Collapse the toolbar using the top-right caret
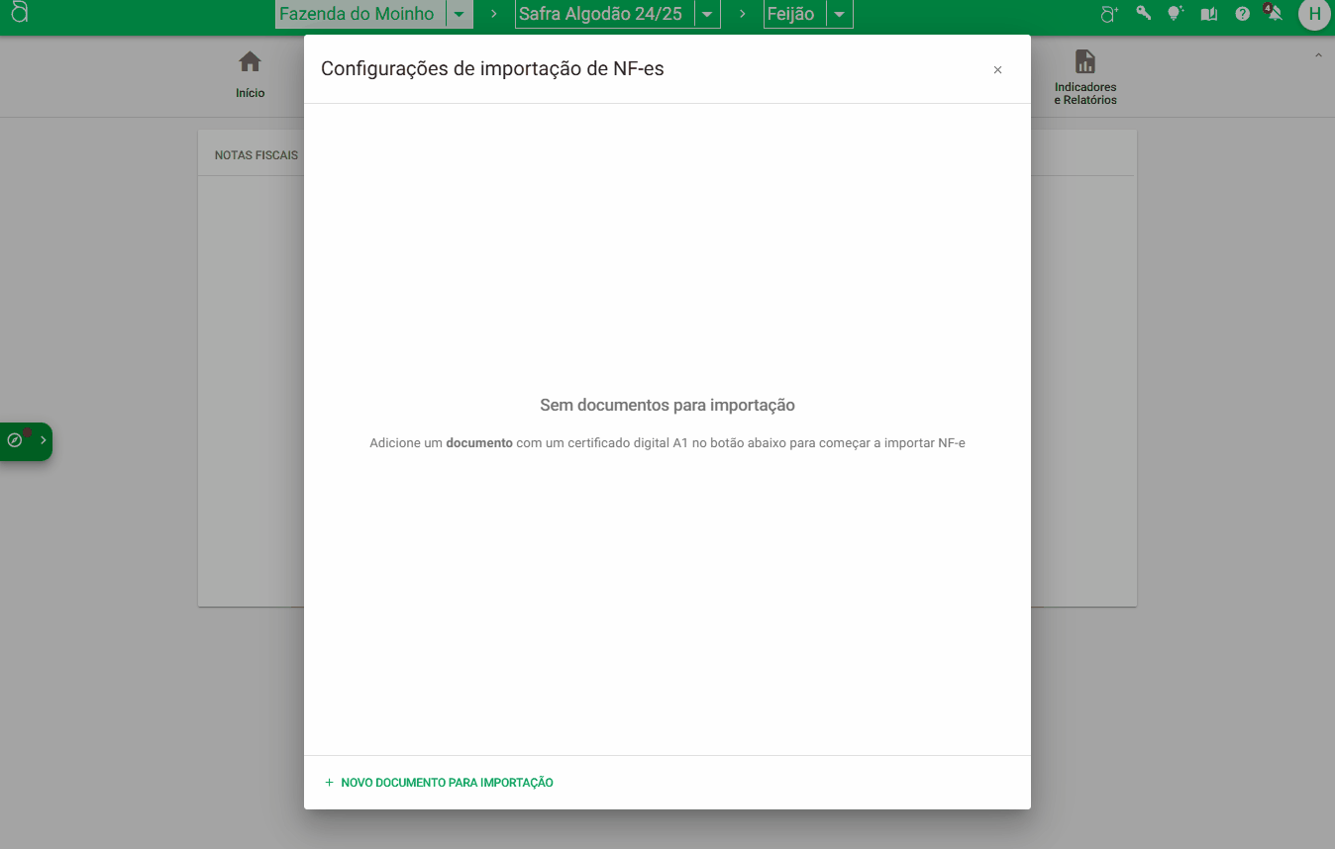The height and width of the screenshot is (849, 1335). 1317,54
